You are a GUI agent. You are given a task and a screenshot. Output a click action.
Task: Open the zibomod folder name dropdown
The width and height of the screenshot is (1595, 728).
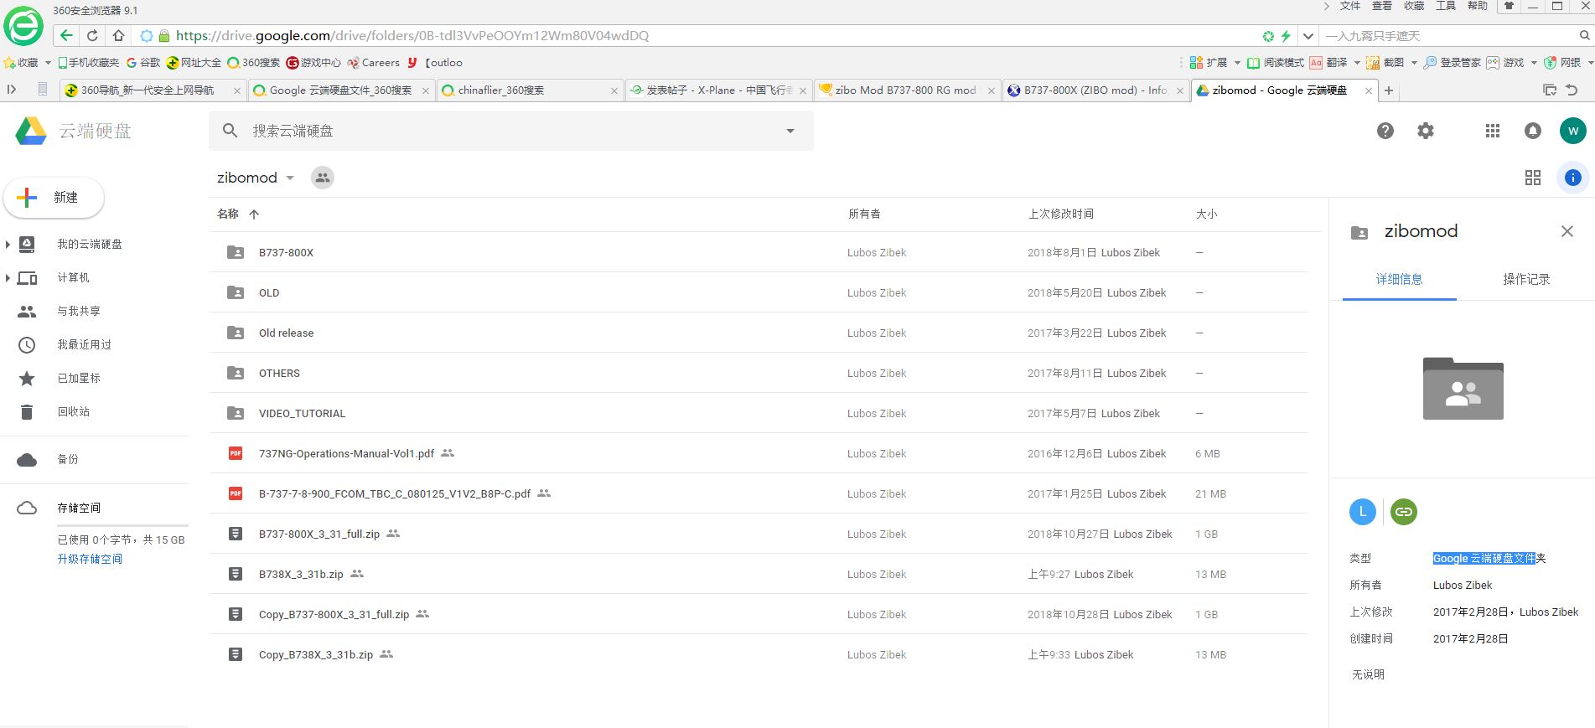pyautogui.click(x=290, y=178)
